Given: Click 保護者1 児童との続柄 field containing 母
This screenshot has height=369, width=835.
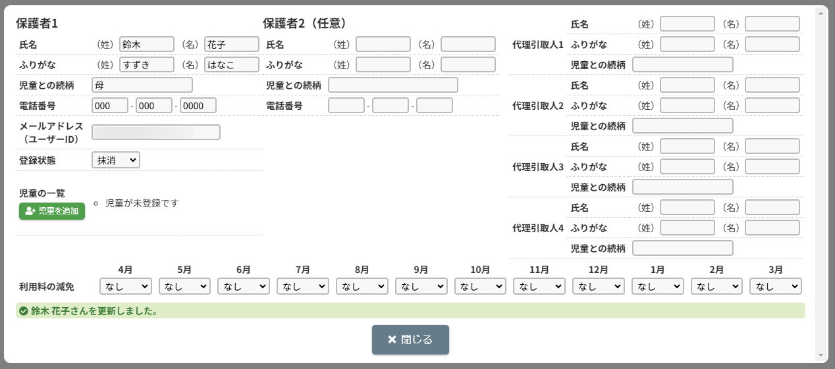Looking at the screenshot, I should click(x=142, y=85).
